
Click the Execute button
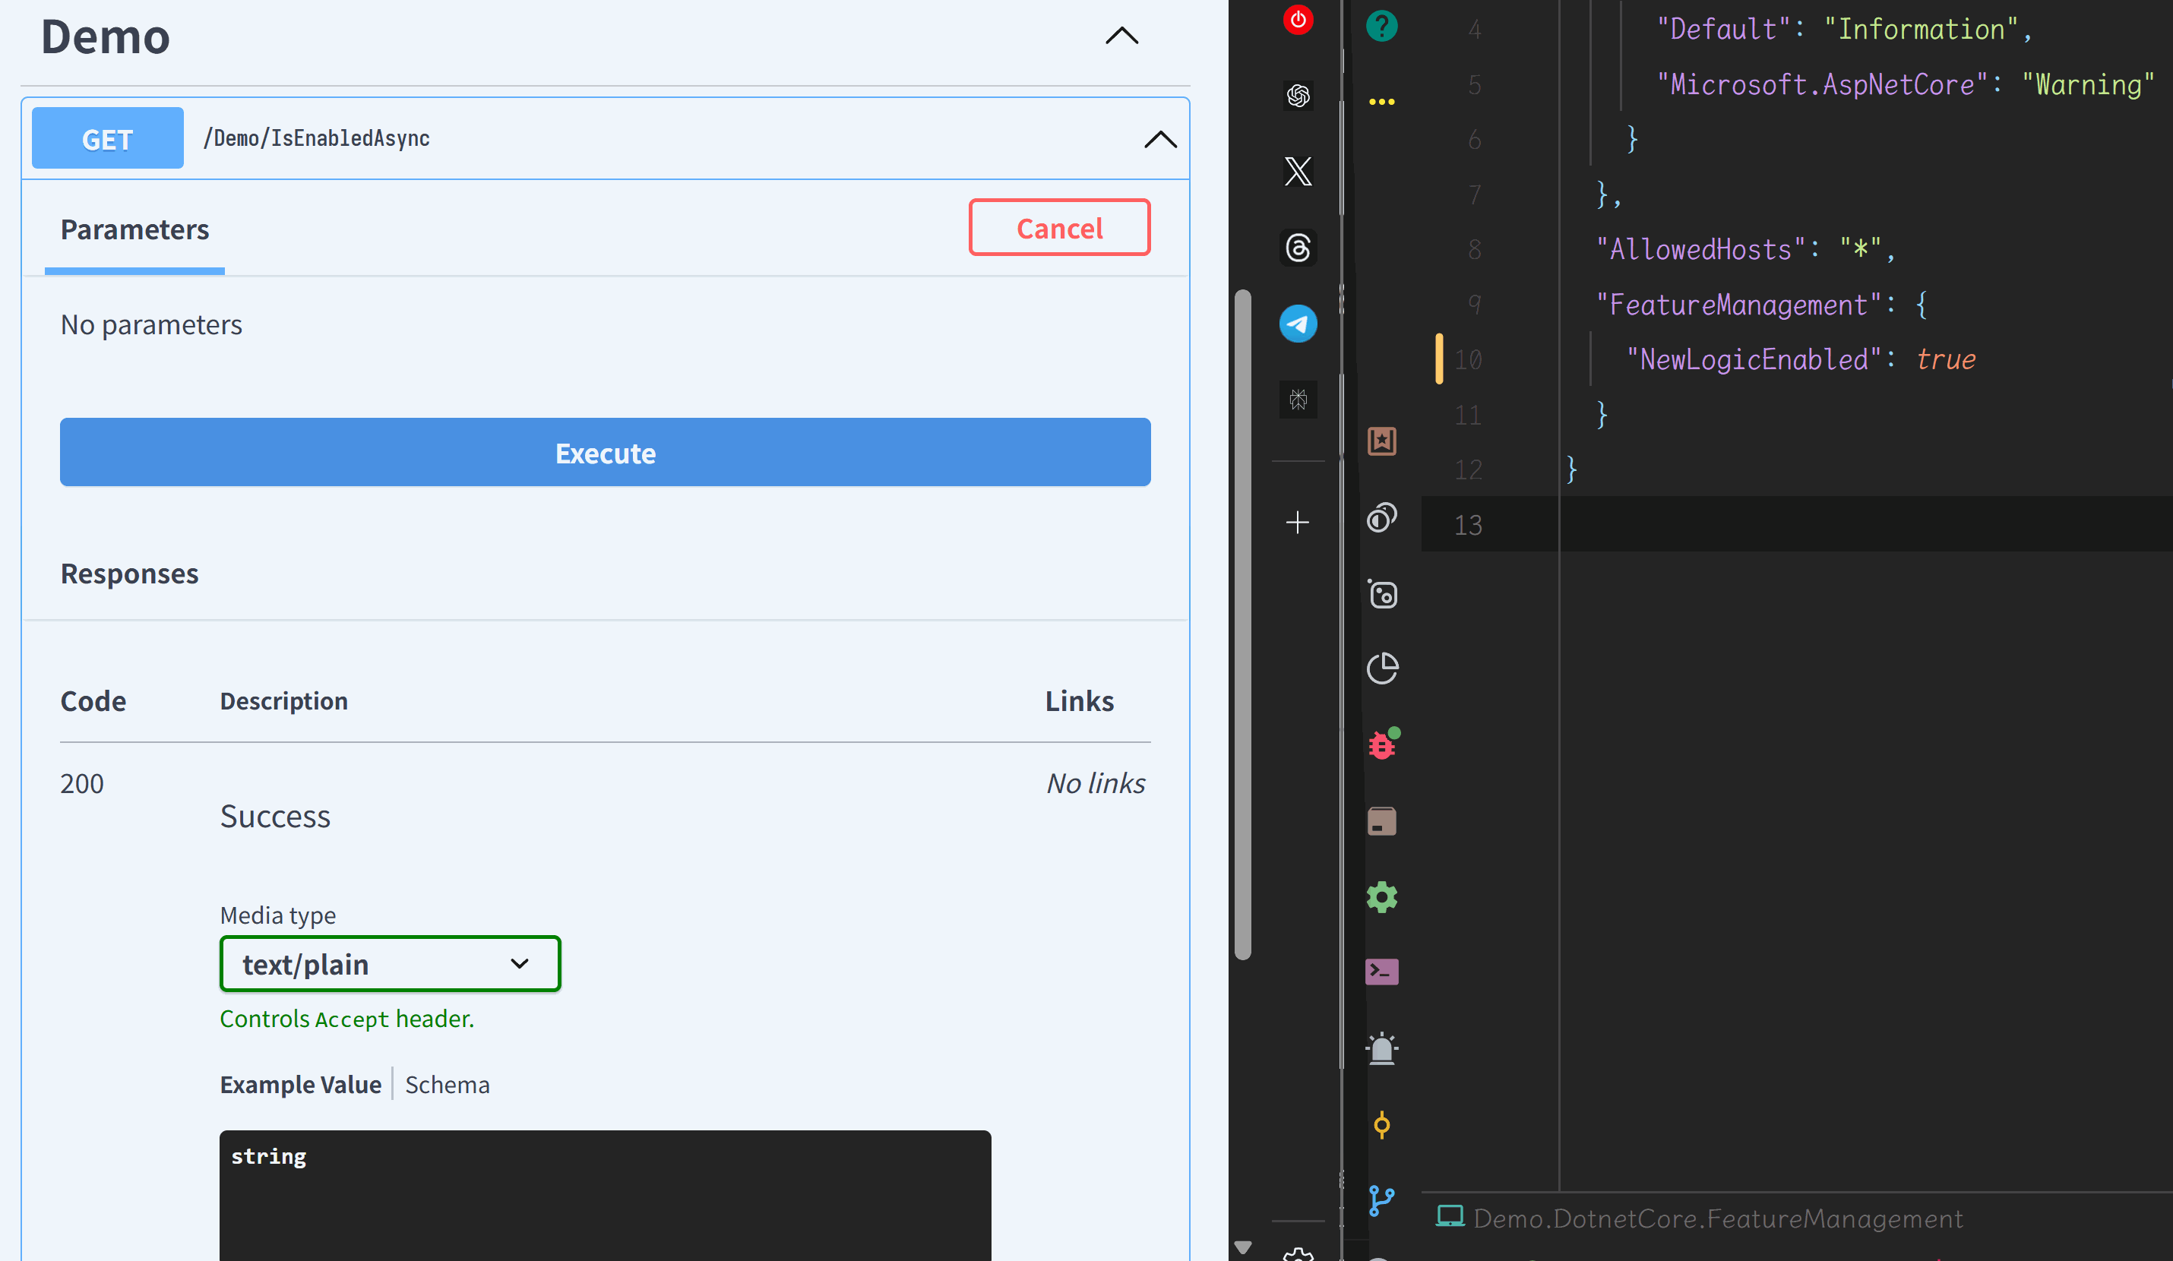point(605,453)
